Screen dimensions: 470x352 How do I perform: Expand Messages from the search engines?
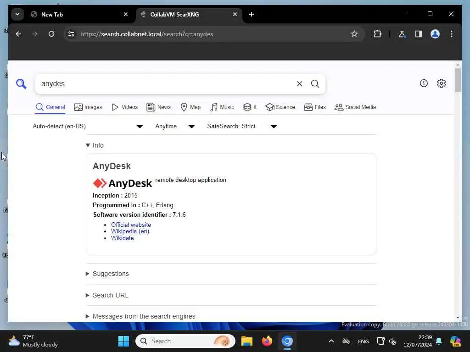pyautogui.click(x=140, y=316)
